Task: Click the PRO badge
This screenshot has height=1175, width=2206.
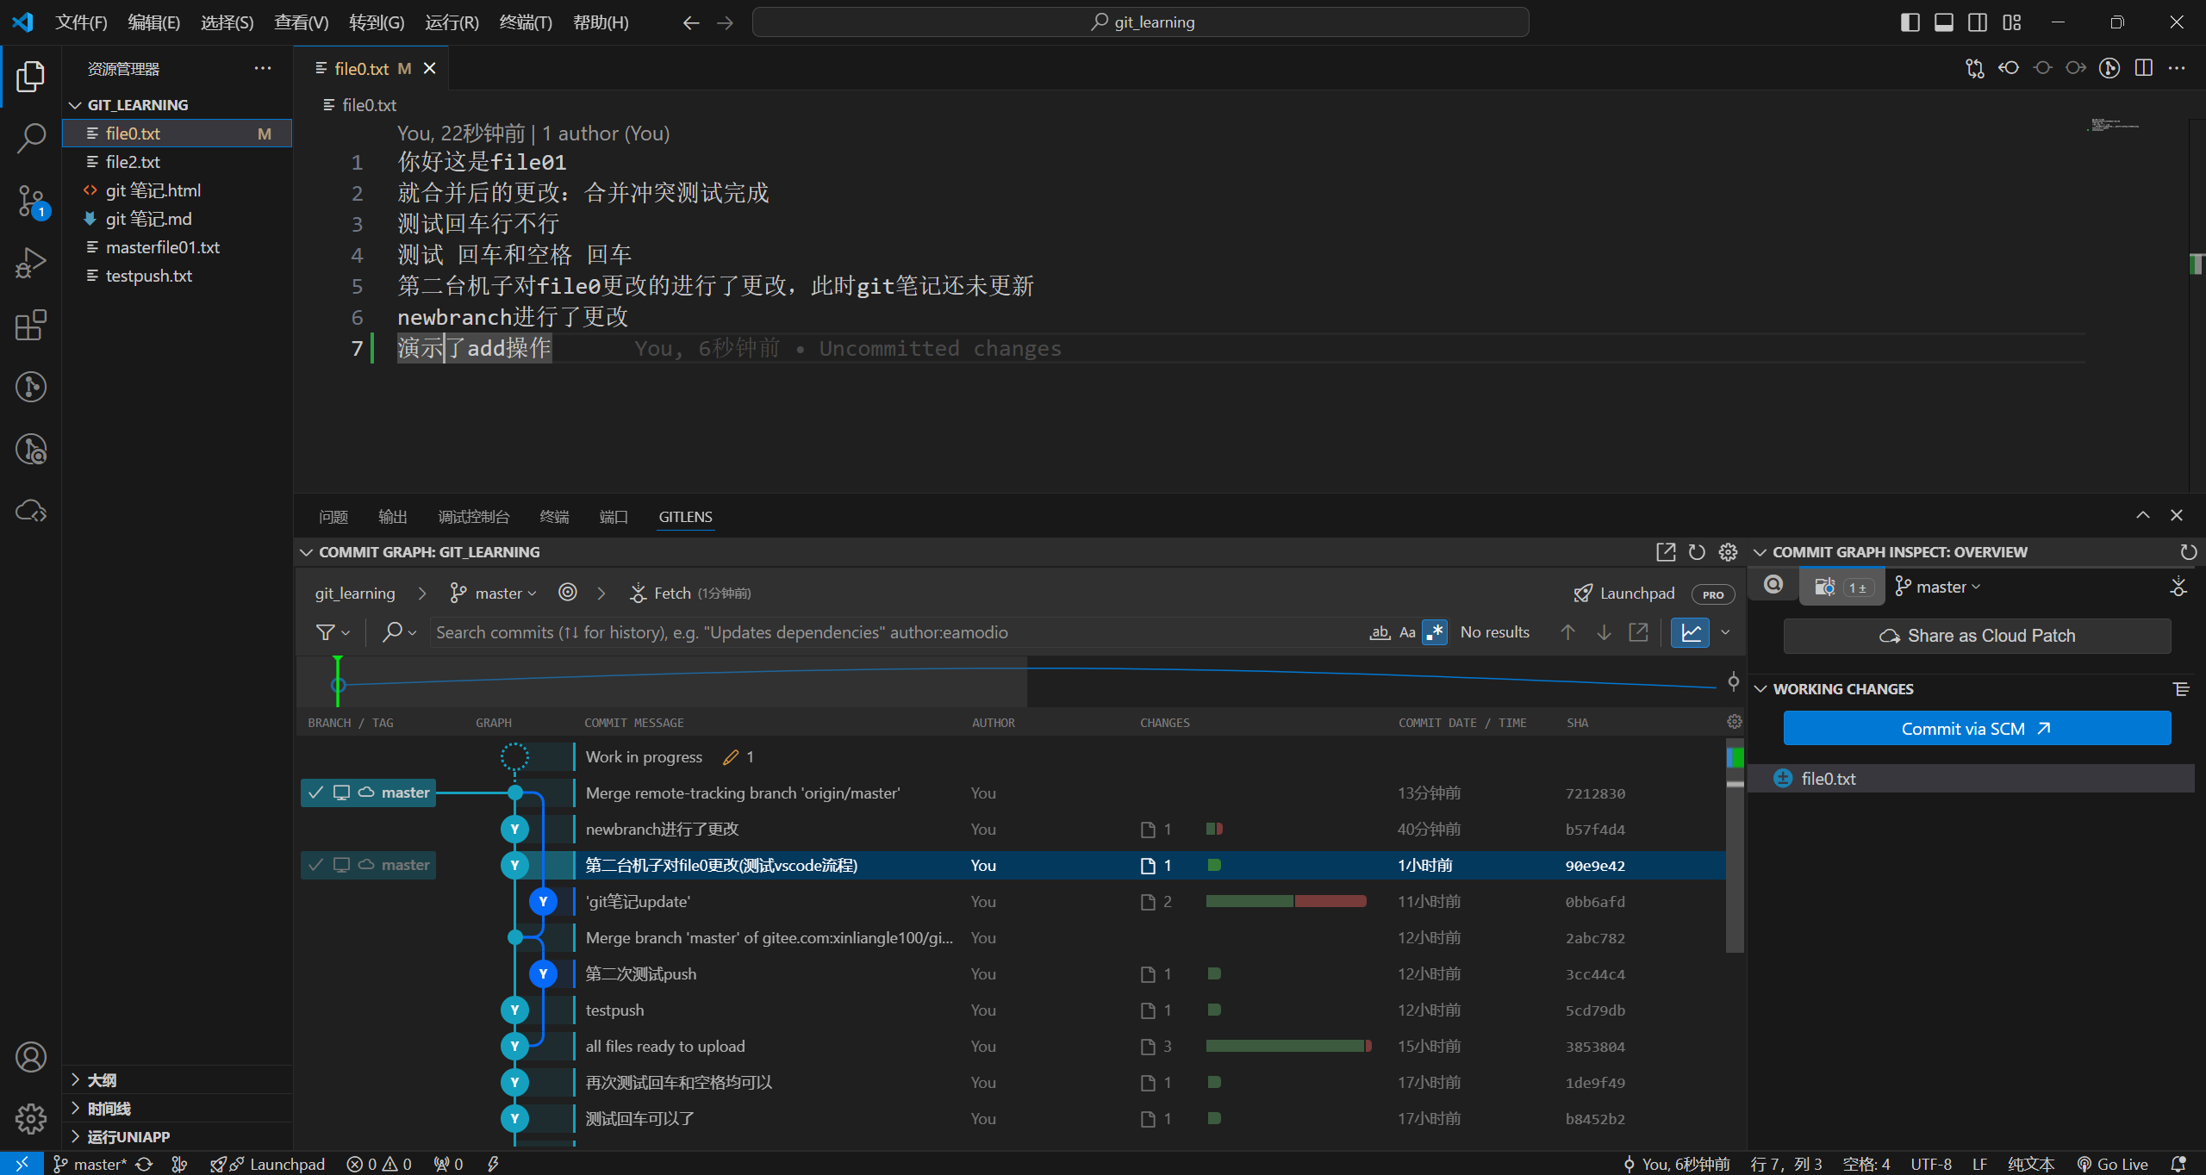Action: pos(1713,594)
